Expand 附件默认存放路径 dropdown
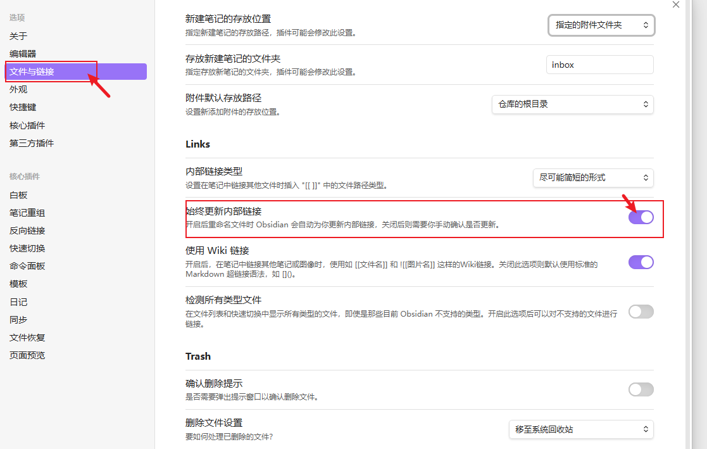This screenshot has width=707, height=449. [x=572, y=104]
